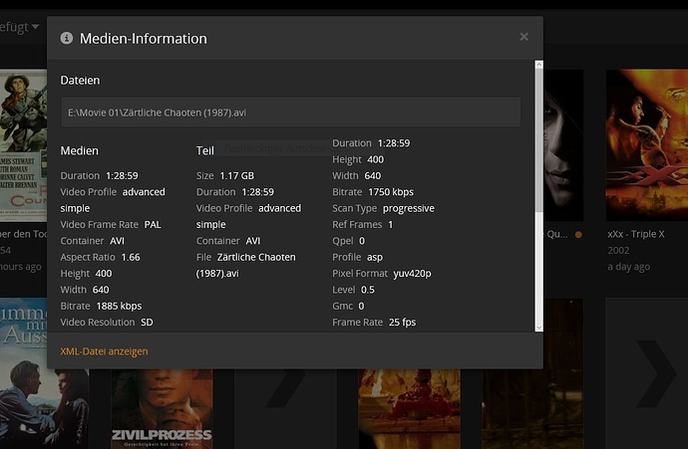This screenshot has width=688, height=449.
Task: Click the Size 1.17 GB value
Action: tap(237, 175)
